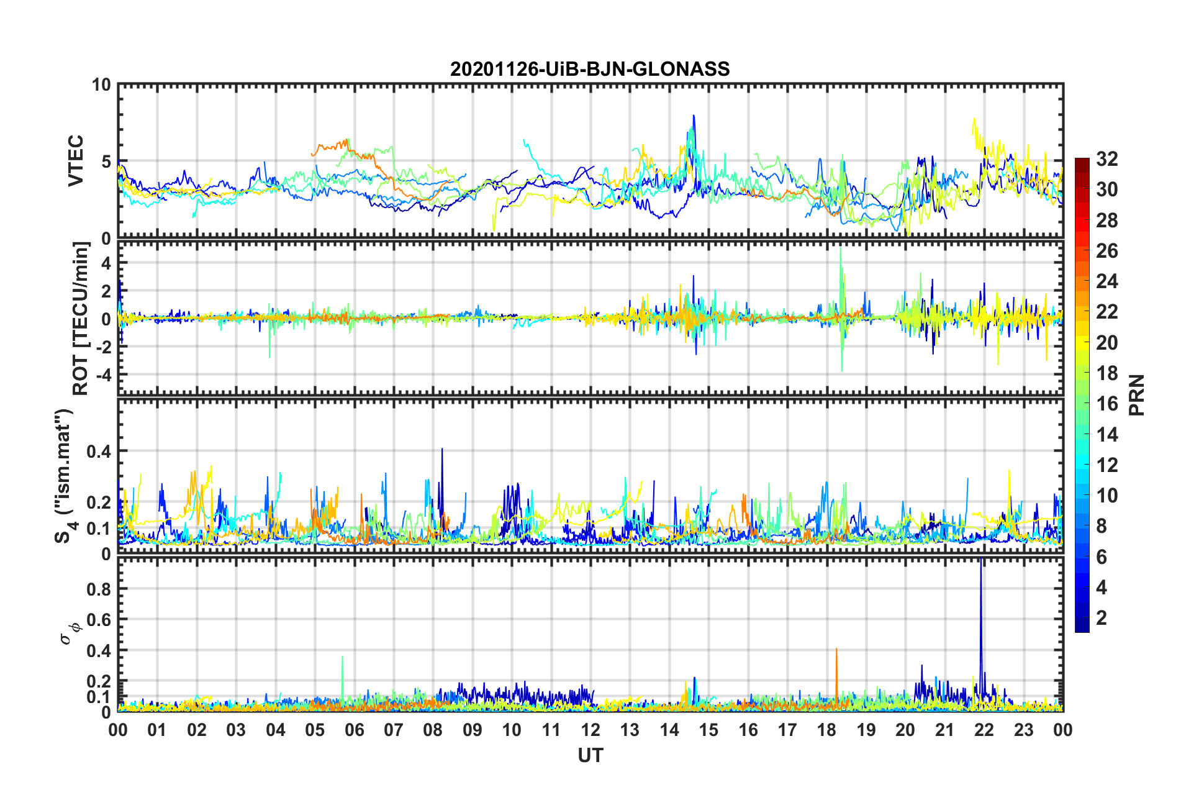Select the 11 hour tick label

[551, 730]
